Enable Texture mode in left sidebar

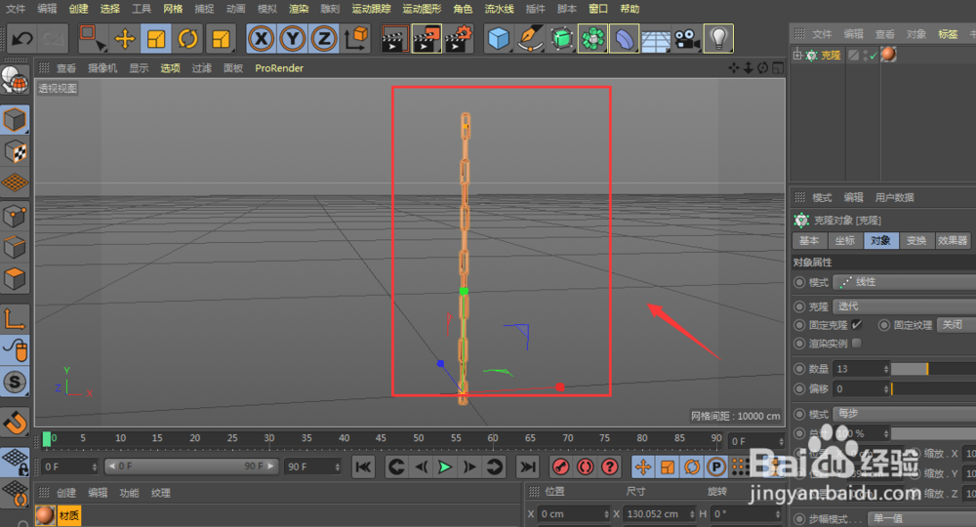point(15,152)
